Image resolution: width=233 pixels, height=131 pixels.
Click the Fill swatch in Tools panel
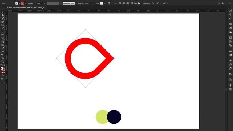(x=2, y=68)
